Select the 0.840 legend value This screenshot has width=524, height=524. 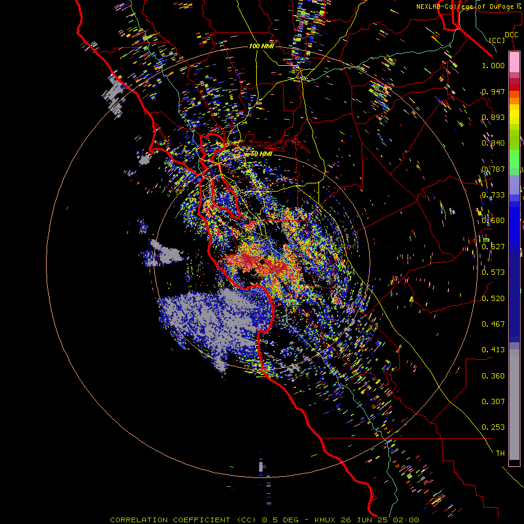(493, 143)
